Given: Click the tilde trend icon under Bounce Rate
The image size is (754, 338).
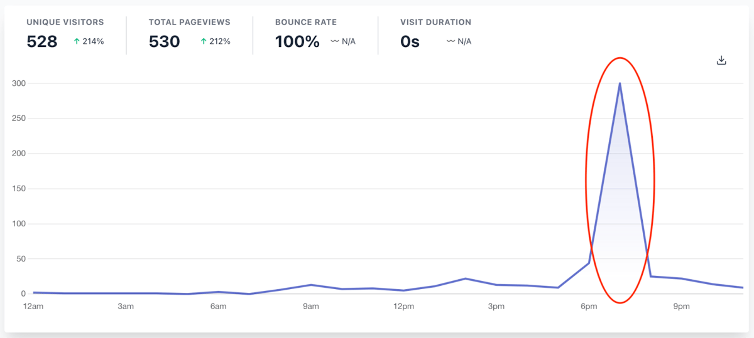Looking at the screenshot, I should tap(335, 42).
